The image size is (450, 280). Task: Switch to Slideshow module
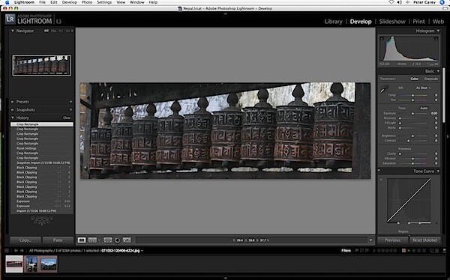click(392, 22)
